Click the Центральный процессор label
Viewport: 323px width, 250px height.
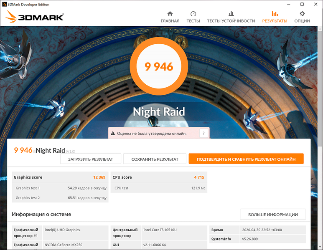click(x=125, y=233)
